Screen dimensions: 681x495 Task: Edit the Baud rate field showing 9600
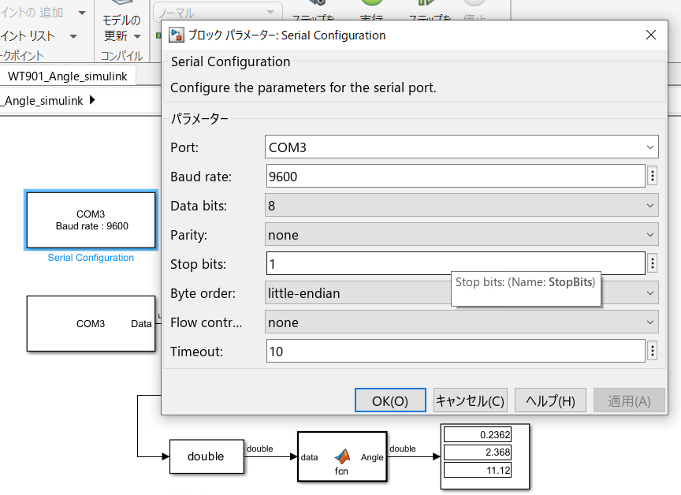[456, 176]
